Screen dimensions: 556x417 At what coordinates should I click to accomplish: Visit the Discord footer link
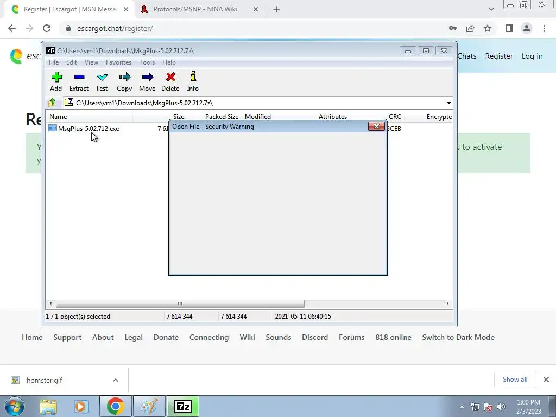(x=315, y=337)
